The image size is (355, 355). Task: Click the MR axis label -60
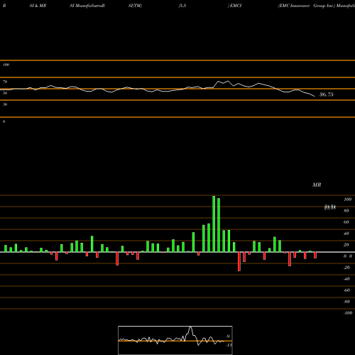(x=346, y=290)
